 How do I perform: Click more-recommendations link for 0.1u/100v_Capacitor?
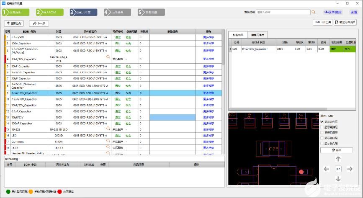pos(209,93)
